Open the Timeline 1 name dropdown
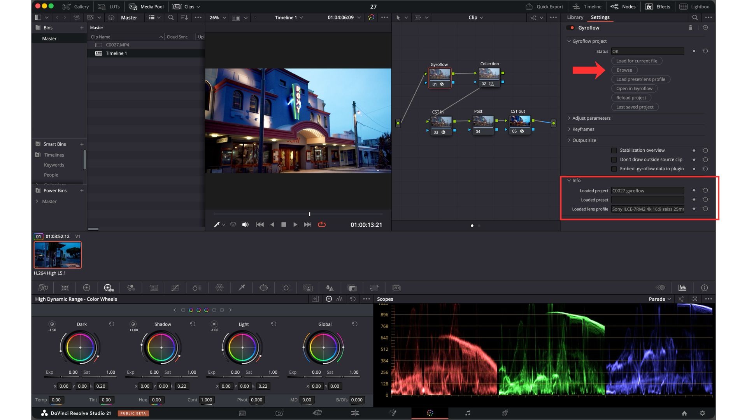The height and width of the screenshot is (420, 747). click(289, 17)
